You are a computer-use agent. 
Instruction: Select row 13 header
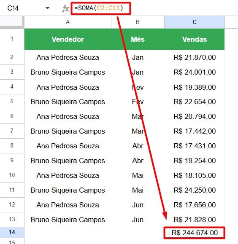12,220
